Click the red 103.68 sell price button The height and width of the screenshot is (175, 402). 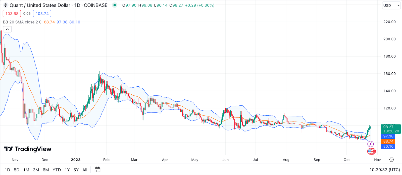(x=12, y=14)
